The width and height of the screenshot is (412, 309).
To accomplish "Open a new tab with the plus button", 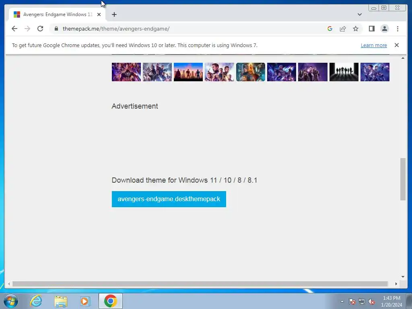I will point(114,14).
